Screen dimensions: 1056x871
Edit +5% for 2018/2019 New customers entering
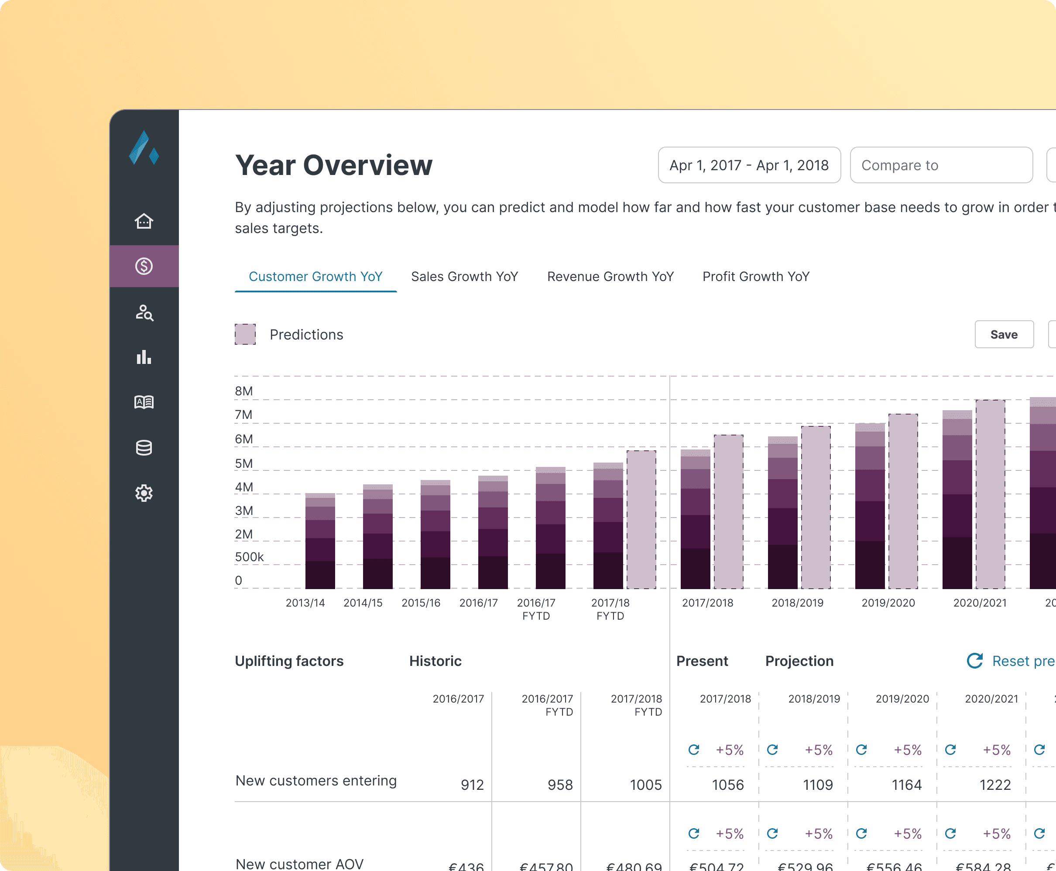(819, 750)
